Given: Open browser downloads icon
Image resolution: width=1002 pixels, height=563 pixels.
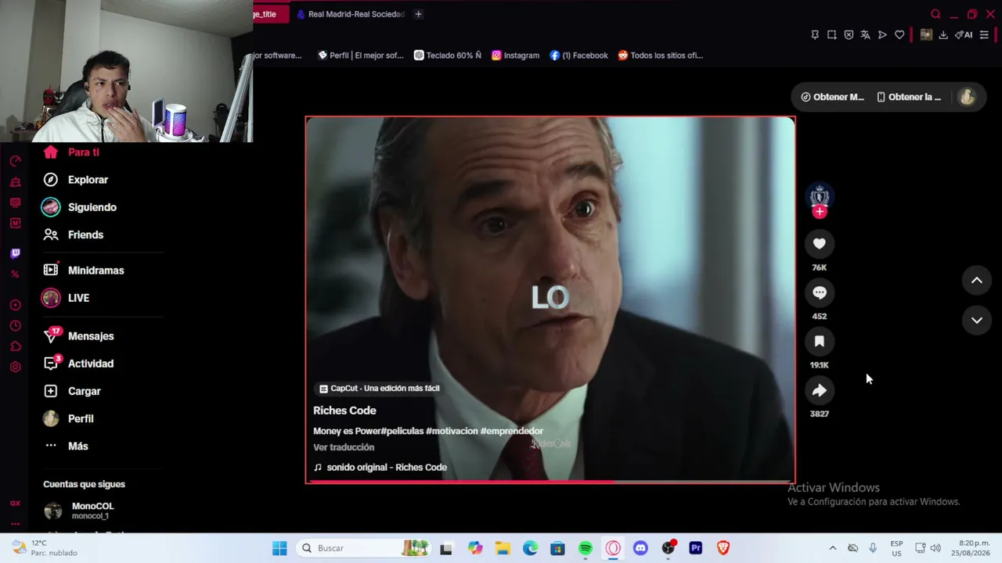Looking at the screenshot, I should click(943, 34).
